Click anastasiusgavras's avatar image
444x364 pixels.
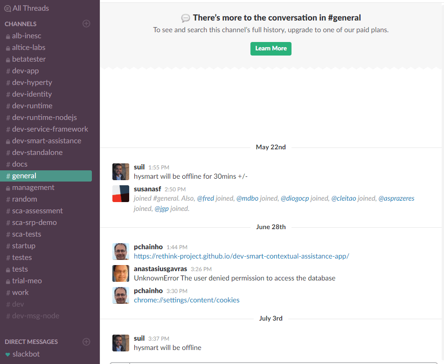[121, 273]
